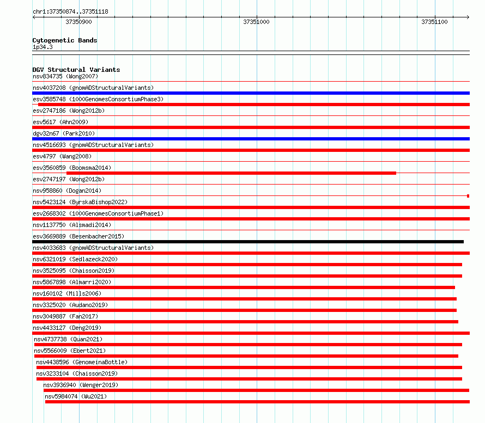Select the nsv160102 (Mills2006) label

pos(67,293)
